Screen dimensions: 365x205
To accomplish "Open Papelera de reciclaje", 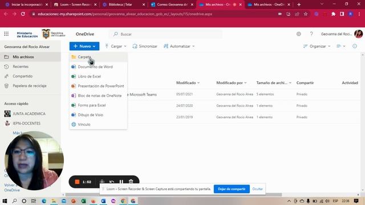I will (x=30, y=86).
